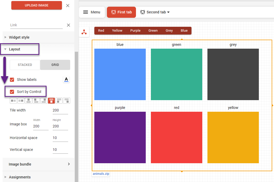Expand the Widget style section
Image resolution: width=274 pixels, height=182 pixels.
(x=19, y=37)
